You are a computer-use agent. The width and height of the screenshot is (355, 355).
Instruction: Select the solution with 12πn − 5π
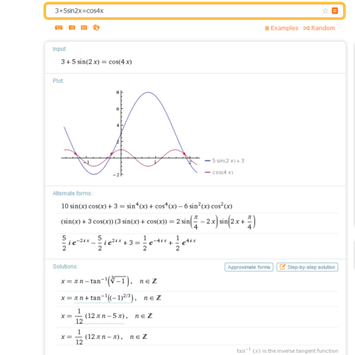pos(106,317)
